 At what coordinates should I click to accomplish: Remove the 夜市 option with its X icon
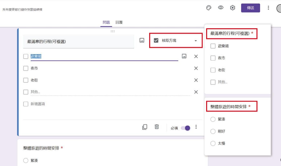(196, 68)
